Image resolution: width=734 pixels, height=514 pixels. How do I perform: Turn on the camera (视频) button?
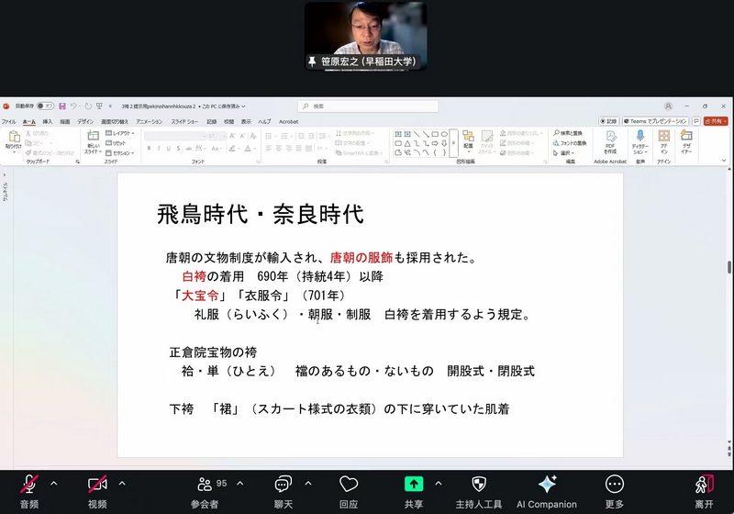click(97, 486)
